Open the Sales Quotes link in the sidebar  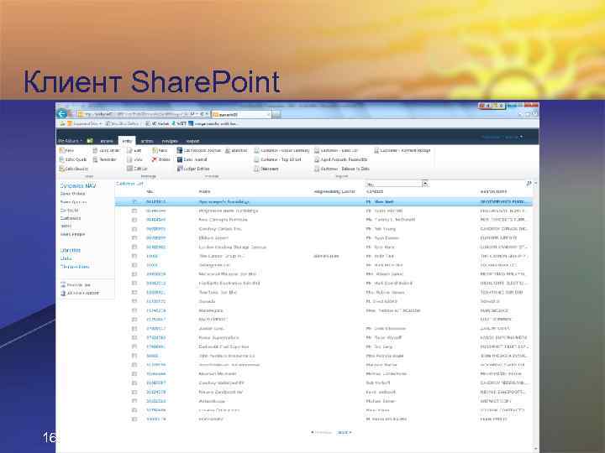[73, 202]
